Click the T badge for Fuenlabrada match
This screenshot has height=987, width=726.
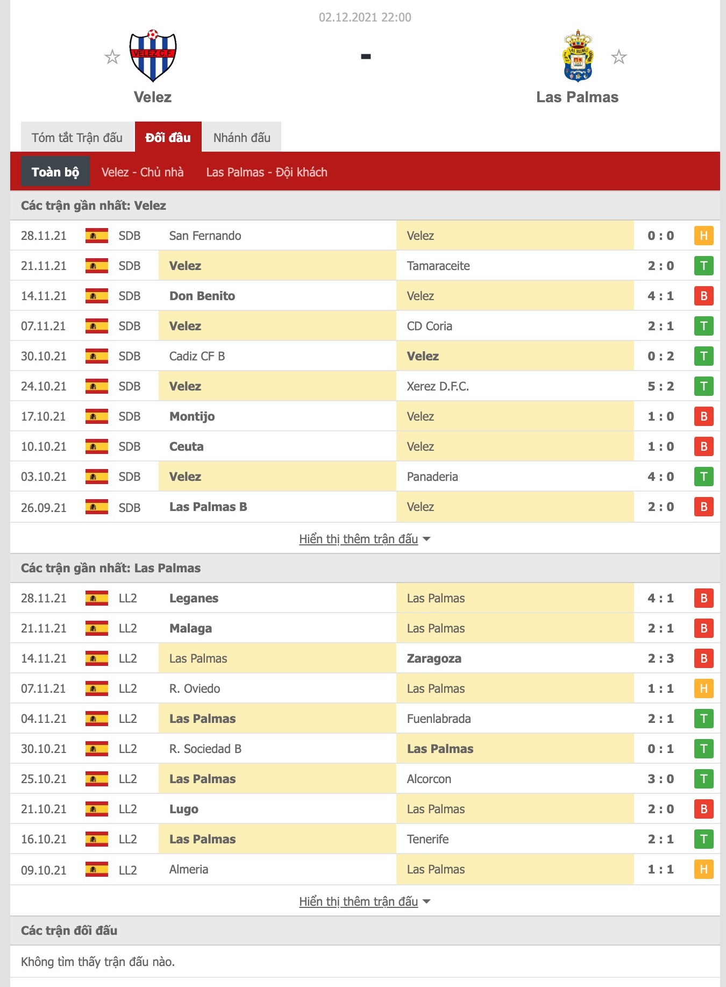click(703, 719)
